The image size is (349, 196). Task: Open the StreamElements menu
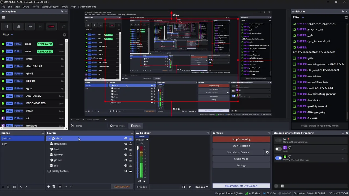point(87,7)
